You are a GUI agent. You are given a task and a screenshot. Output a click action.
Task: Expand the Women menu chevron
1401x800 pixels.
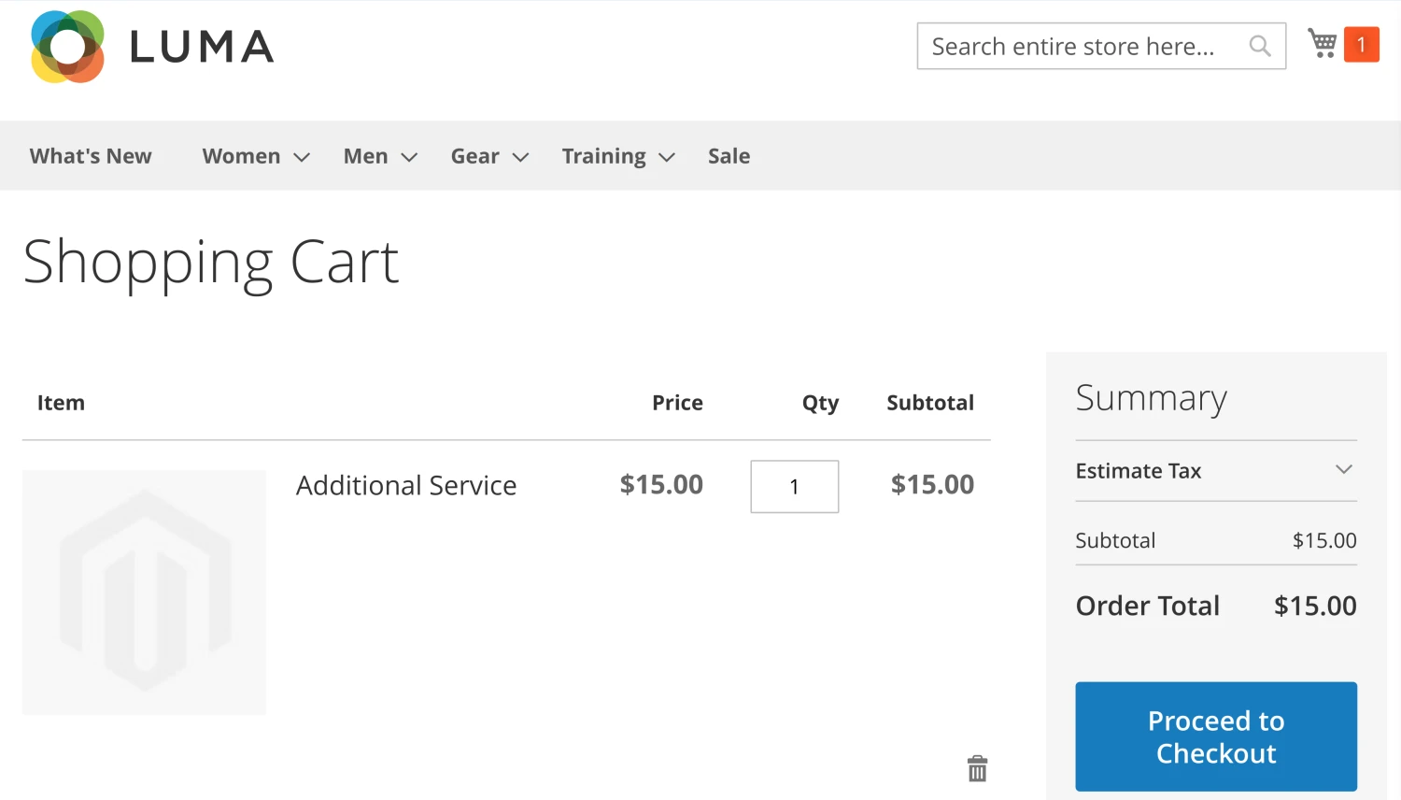click(x=302, y=157)
